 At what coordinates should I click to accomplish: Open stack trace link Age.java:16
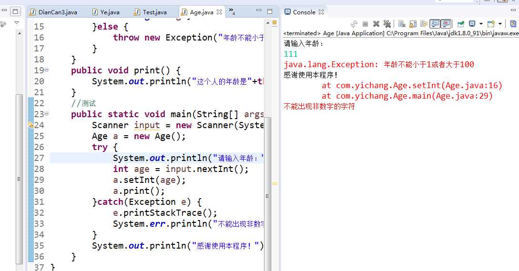472,85
